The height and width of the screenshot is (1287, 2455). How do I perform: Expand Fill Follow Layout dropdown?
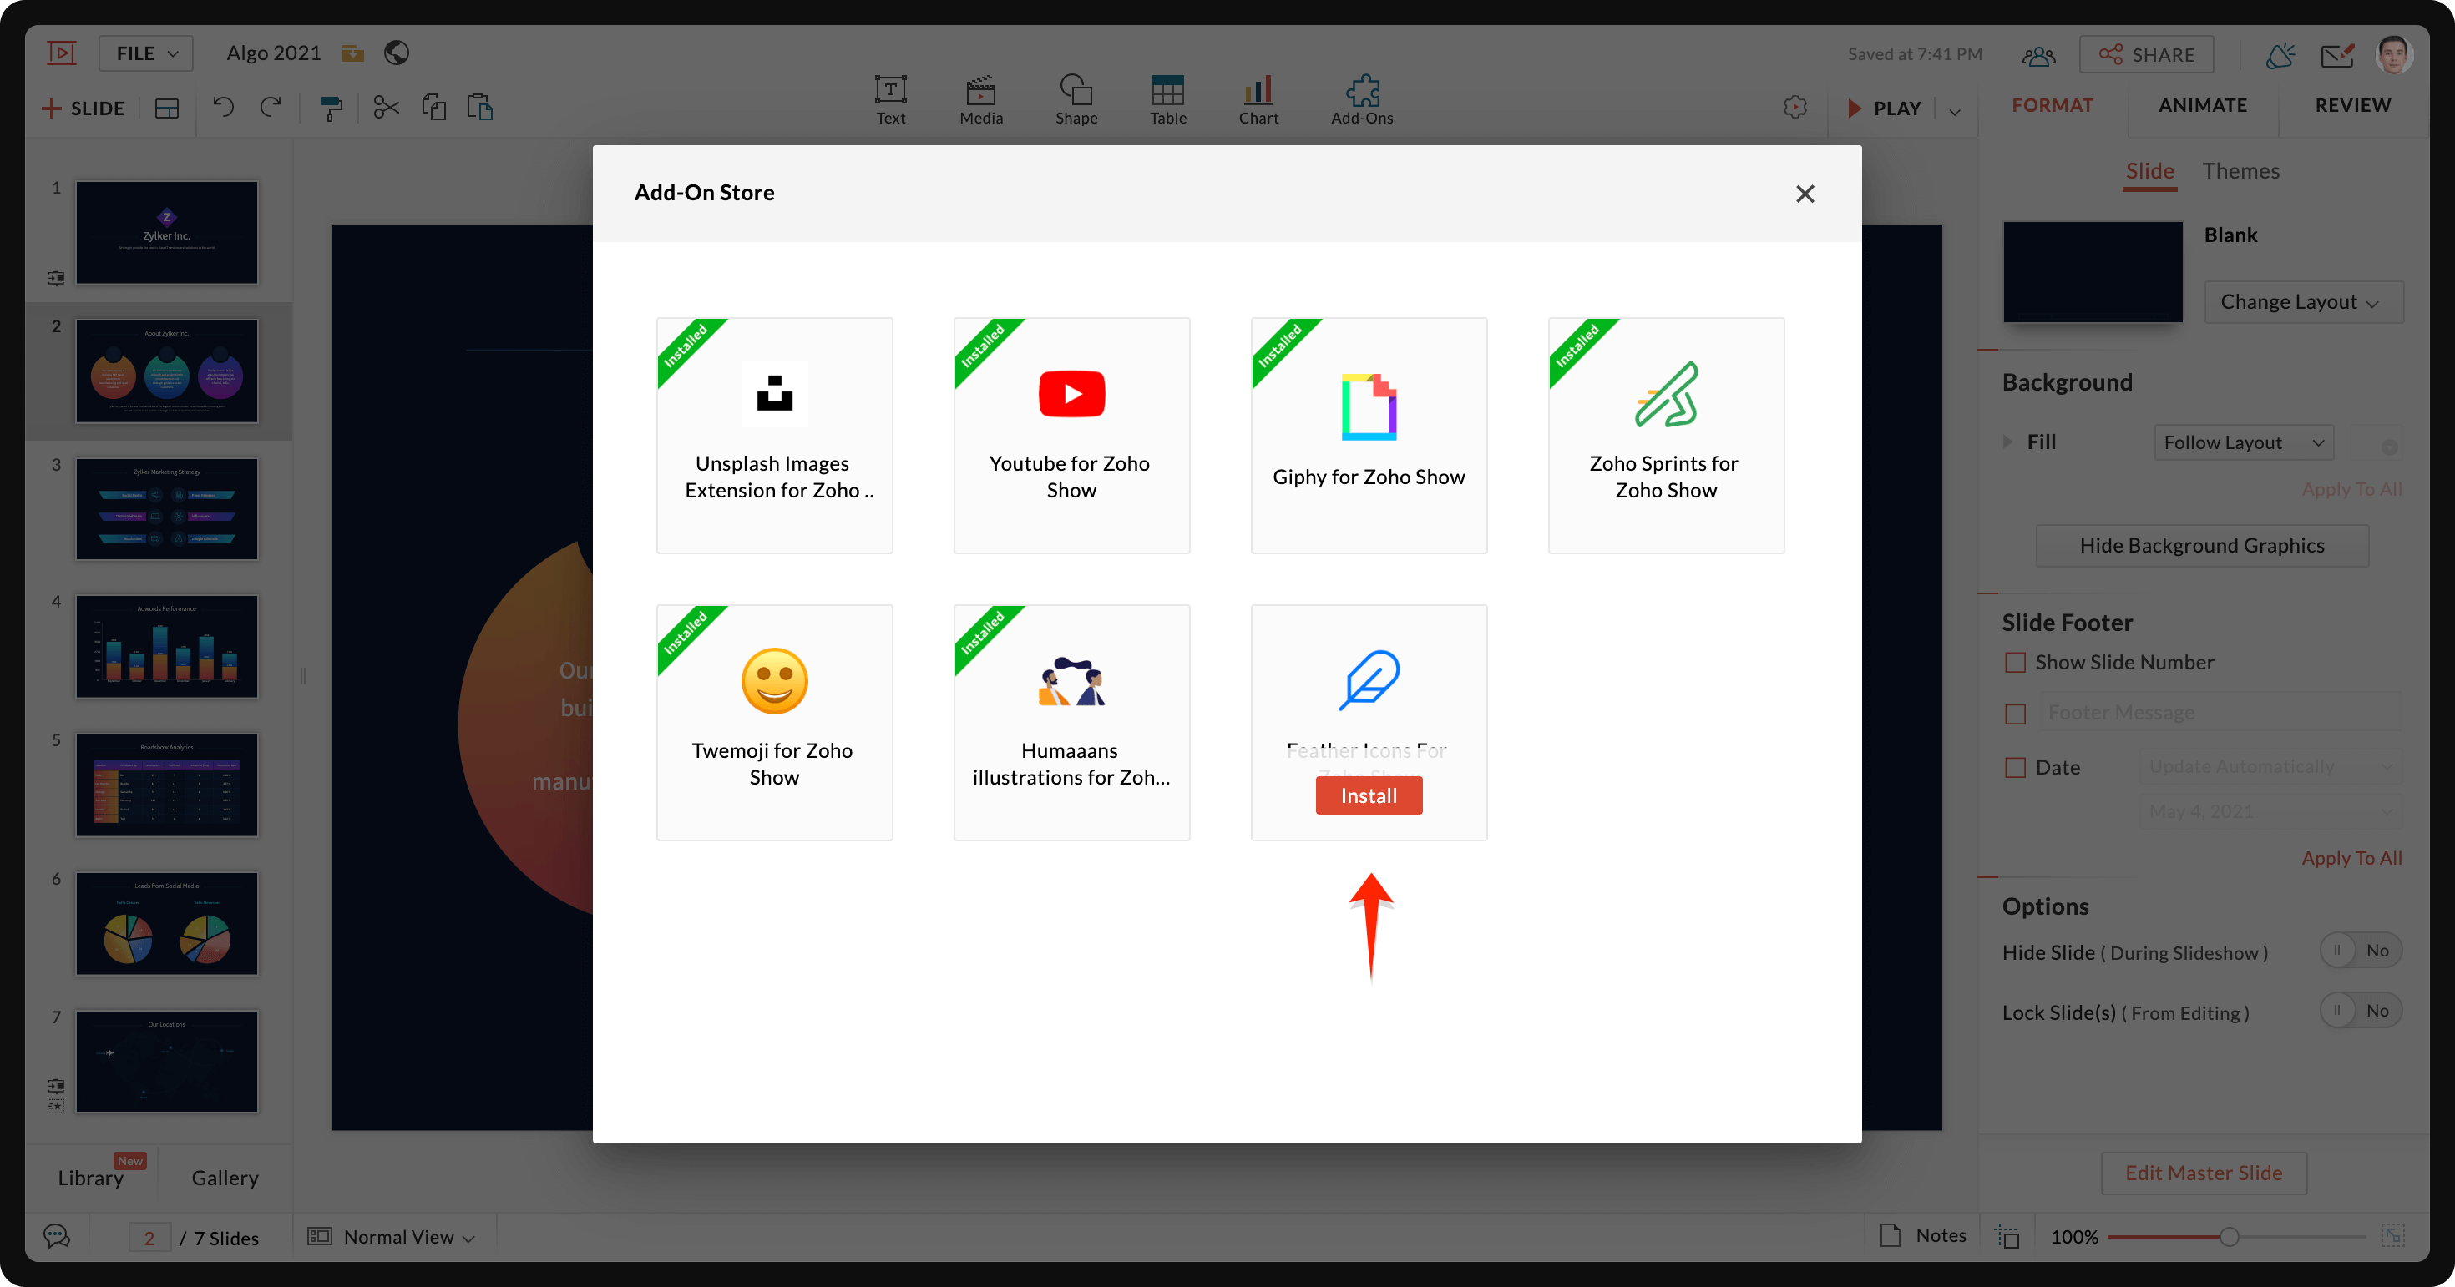tap(2245, 440)
